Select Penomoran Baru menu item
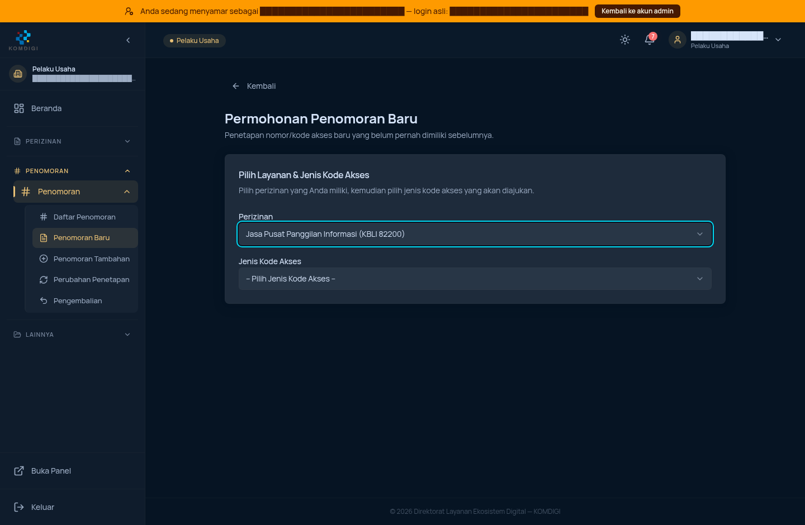Screen dimensions: 805x525 [85, 238]
